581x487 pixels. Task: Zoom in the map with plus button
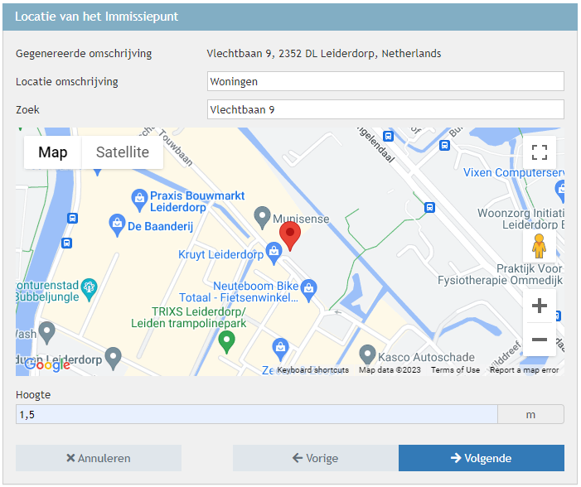(x=540, y=306)
